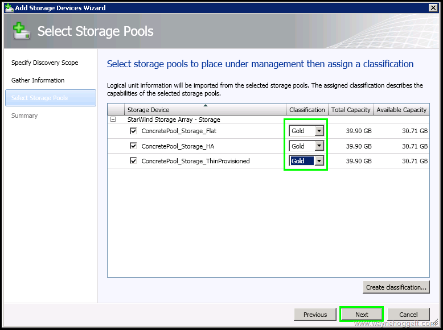Click the Create classification button
This screenshot has height=330, width=443.
396,287
